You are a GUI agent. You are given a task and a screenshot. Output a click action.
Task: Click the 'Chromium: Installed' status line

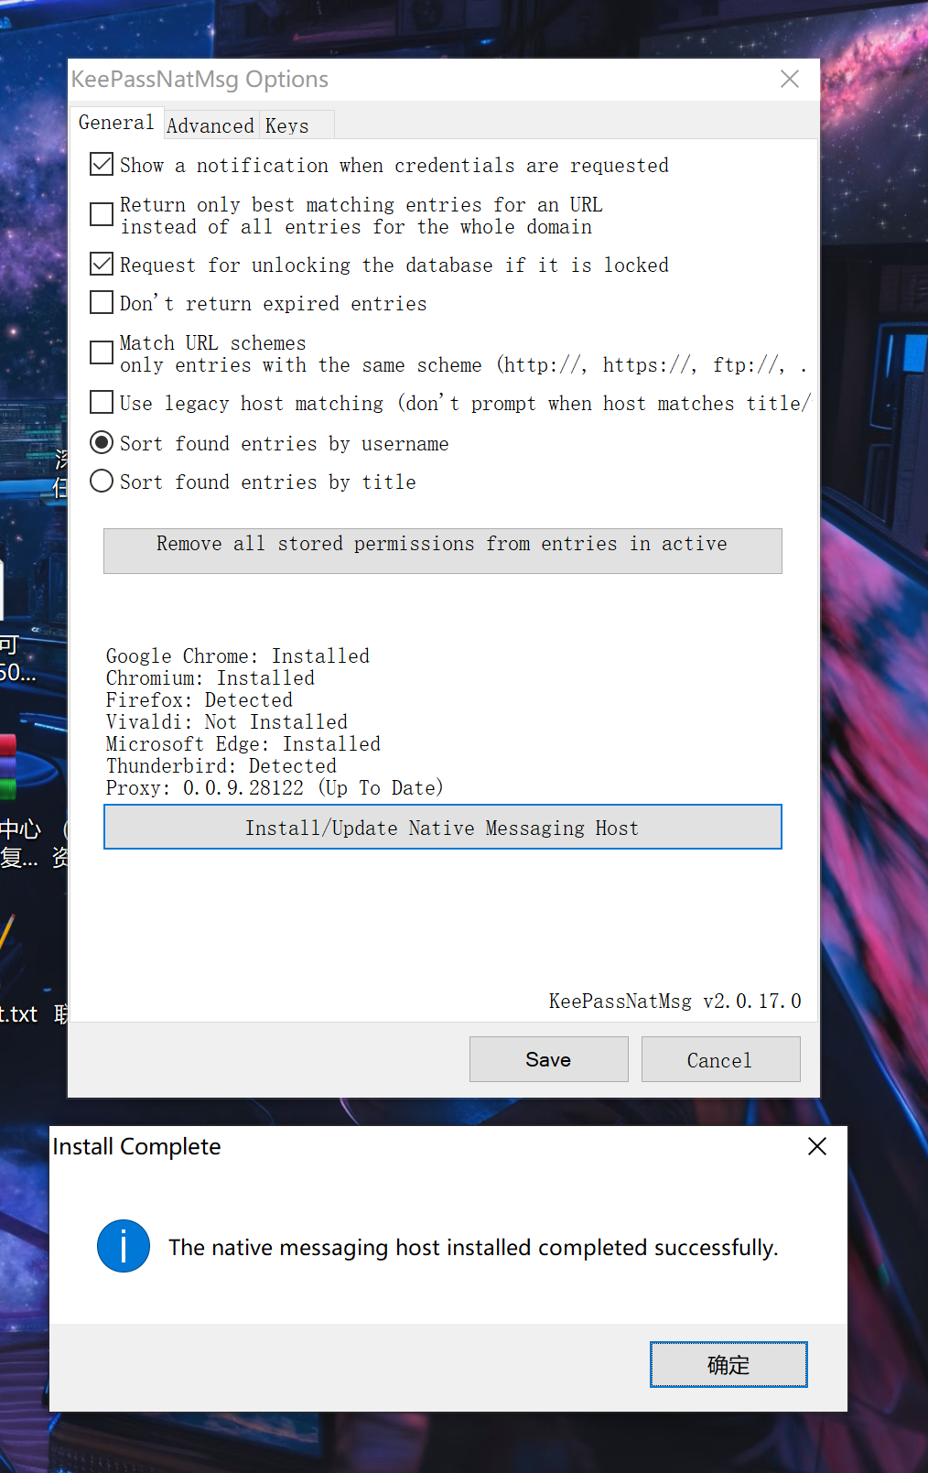(x=210, y=677)
